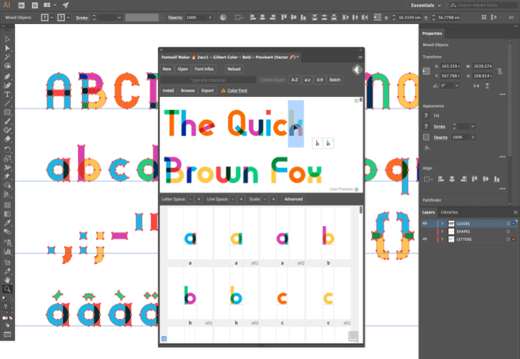
Task: Click the Type any character field
Action: pyautogui.click(x=208, y=80)
